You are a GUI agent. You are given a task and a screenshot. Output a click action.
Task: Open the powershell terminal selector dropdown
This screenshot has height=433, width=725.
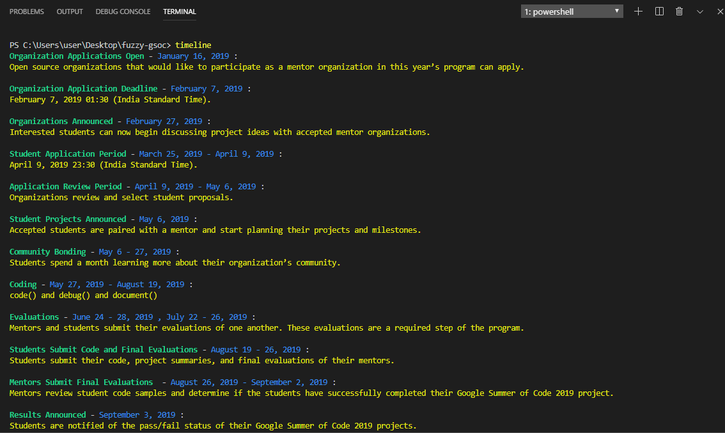(x=572, y=12)
